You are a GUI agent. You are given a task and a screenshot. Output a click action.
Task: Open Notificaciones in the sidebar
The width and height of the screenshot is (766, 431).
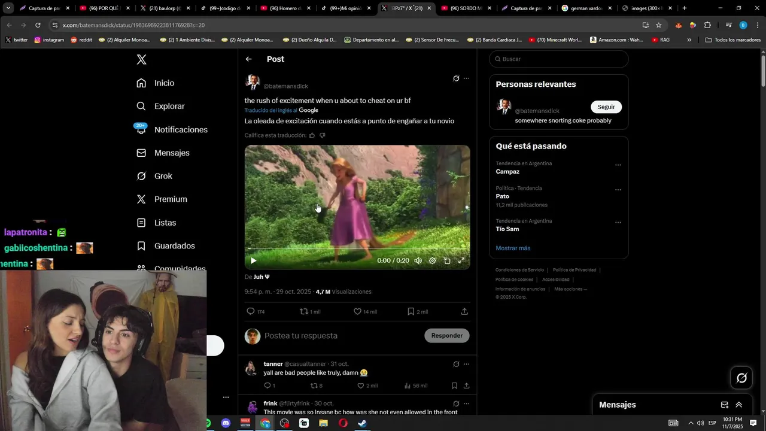[x=172, y=129]
